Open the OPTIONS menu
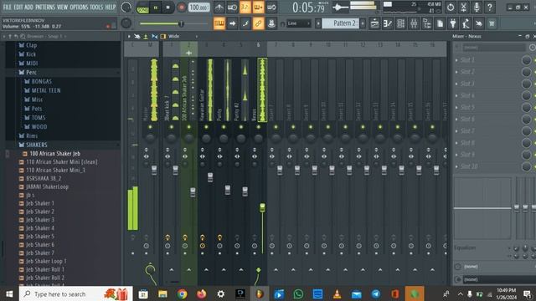This screenshot has height=301, width=536. pos(80,8)
